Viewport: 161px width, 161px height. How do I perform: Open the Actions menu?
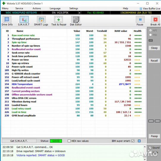coord(37,8)
